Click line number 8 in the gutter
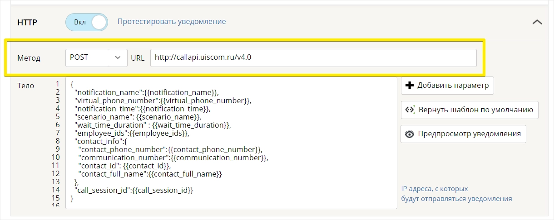The width and height of the screenshot is (554, 220). tap(58, 141)
